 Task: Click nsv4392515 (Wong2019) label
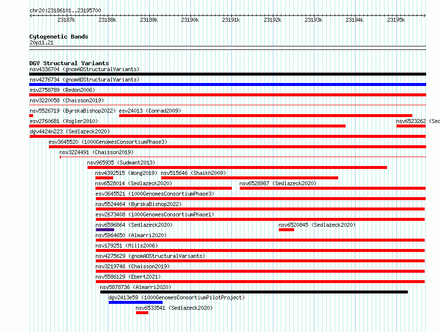coord(126,173)
